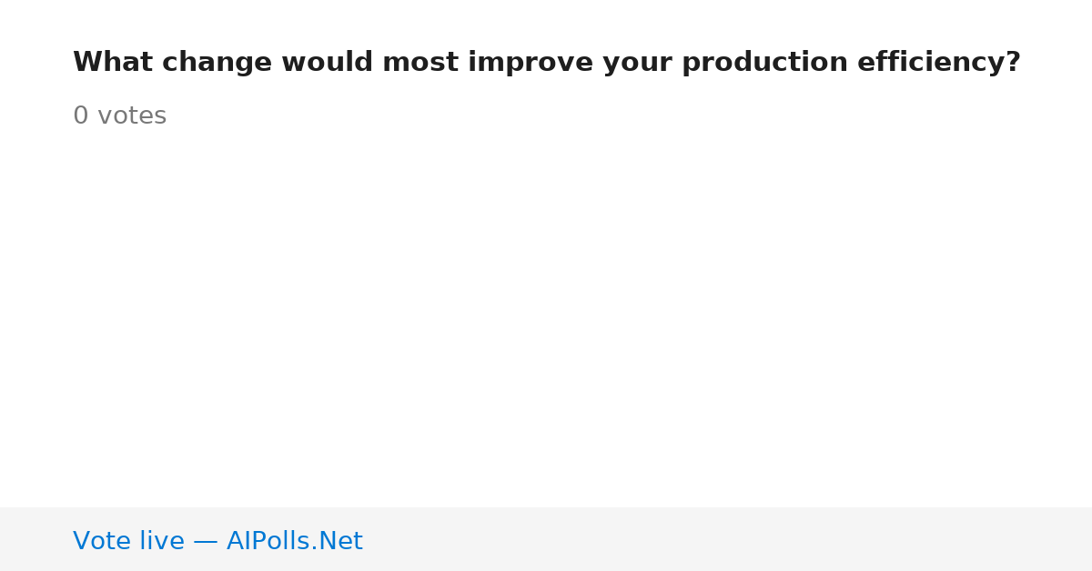Screen dimensions: 1092x571
Task: Click the gray footer bar
Action: (x=546, y=539)
